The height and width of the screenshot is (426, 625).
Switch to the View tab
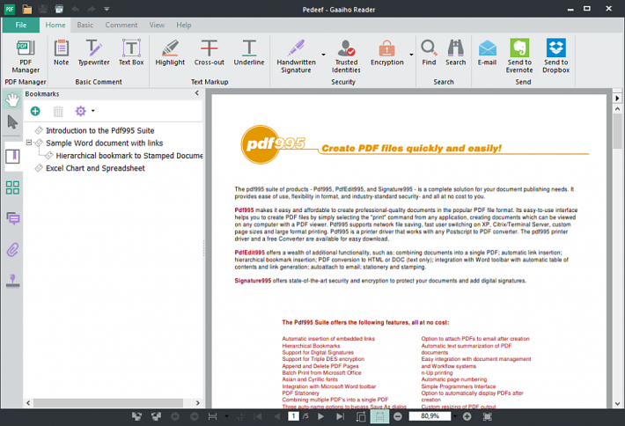coord(157,25)
